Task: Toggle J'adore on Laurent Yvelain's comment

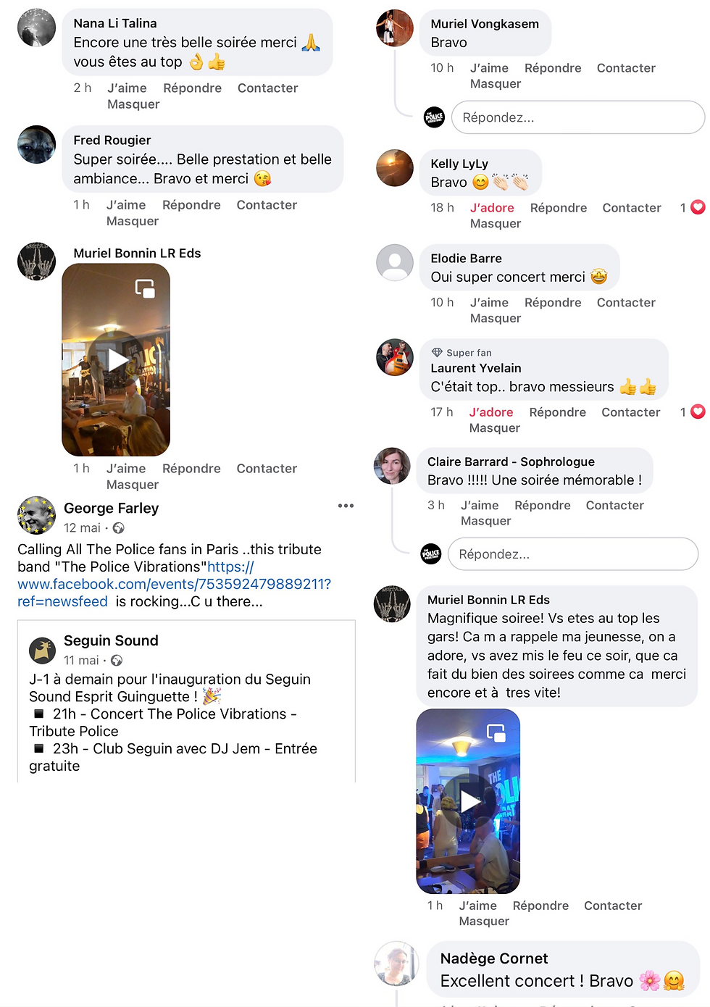Action: 491,412
